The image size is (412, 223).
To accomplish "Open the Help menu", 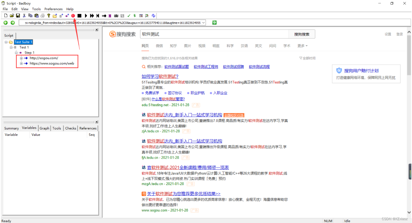I will tap(70, 9).
